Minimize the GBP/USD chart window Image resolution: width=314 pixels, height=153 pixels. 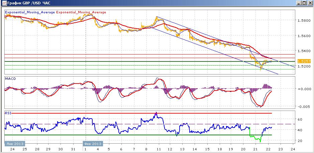pyautogui.click(x=299, y=3)
